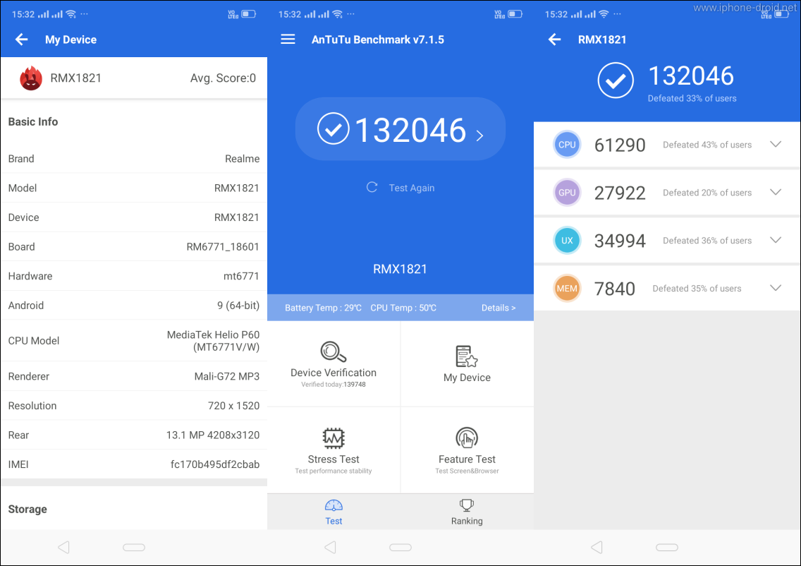Expand the GPU 27922 score row
This screenshot has height=566, width=801.
pos(776,192)
